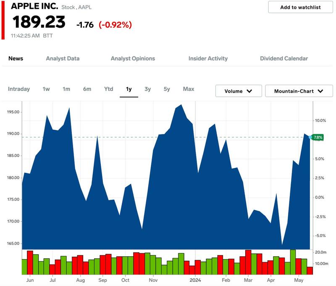Click the Feb label on the date axis
This screenshot has height=286, width=336.
226,280
